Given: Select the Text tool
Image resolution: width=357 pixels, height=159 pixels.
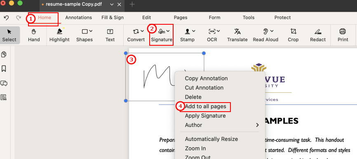Looking at the screenshot, I should (110, 35).
